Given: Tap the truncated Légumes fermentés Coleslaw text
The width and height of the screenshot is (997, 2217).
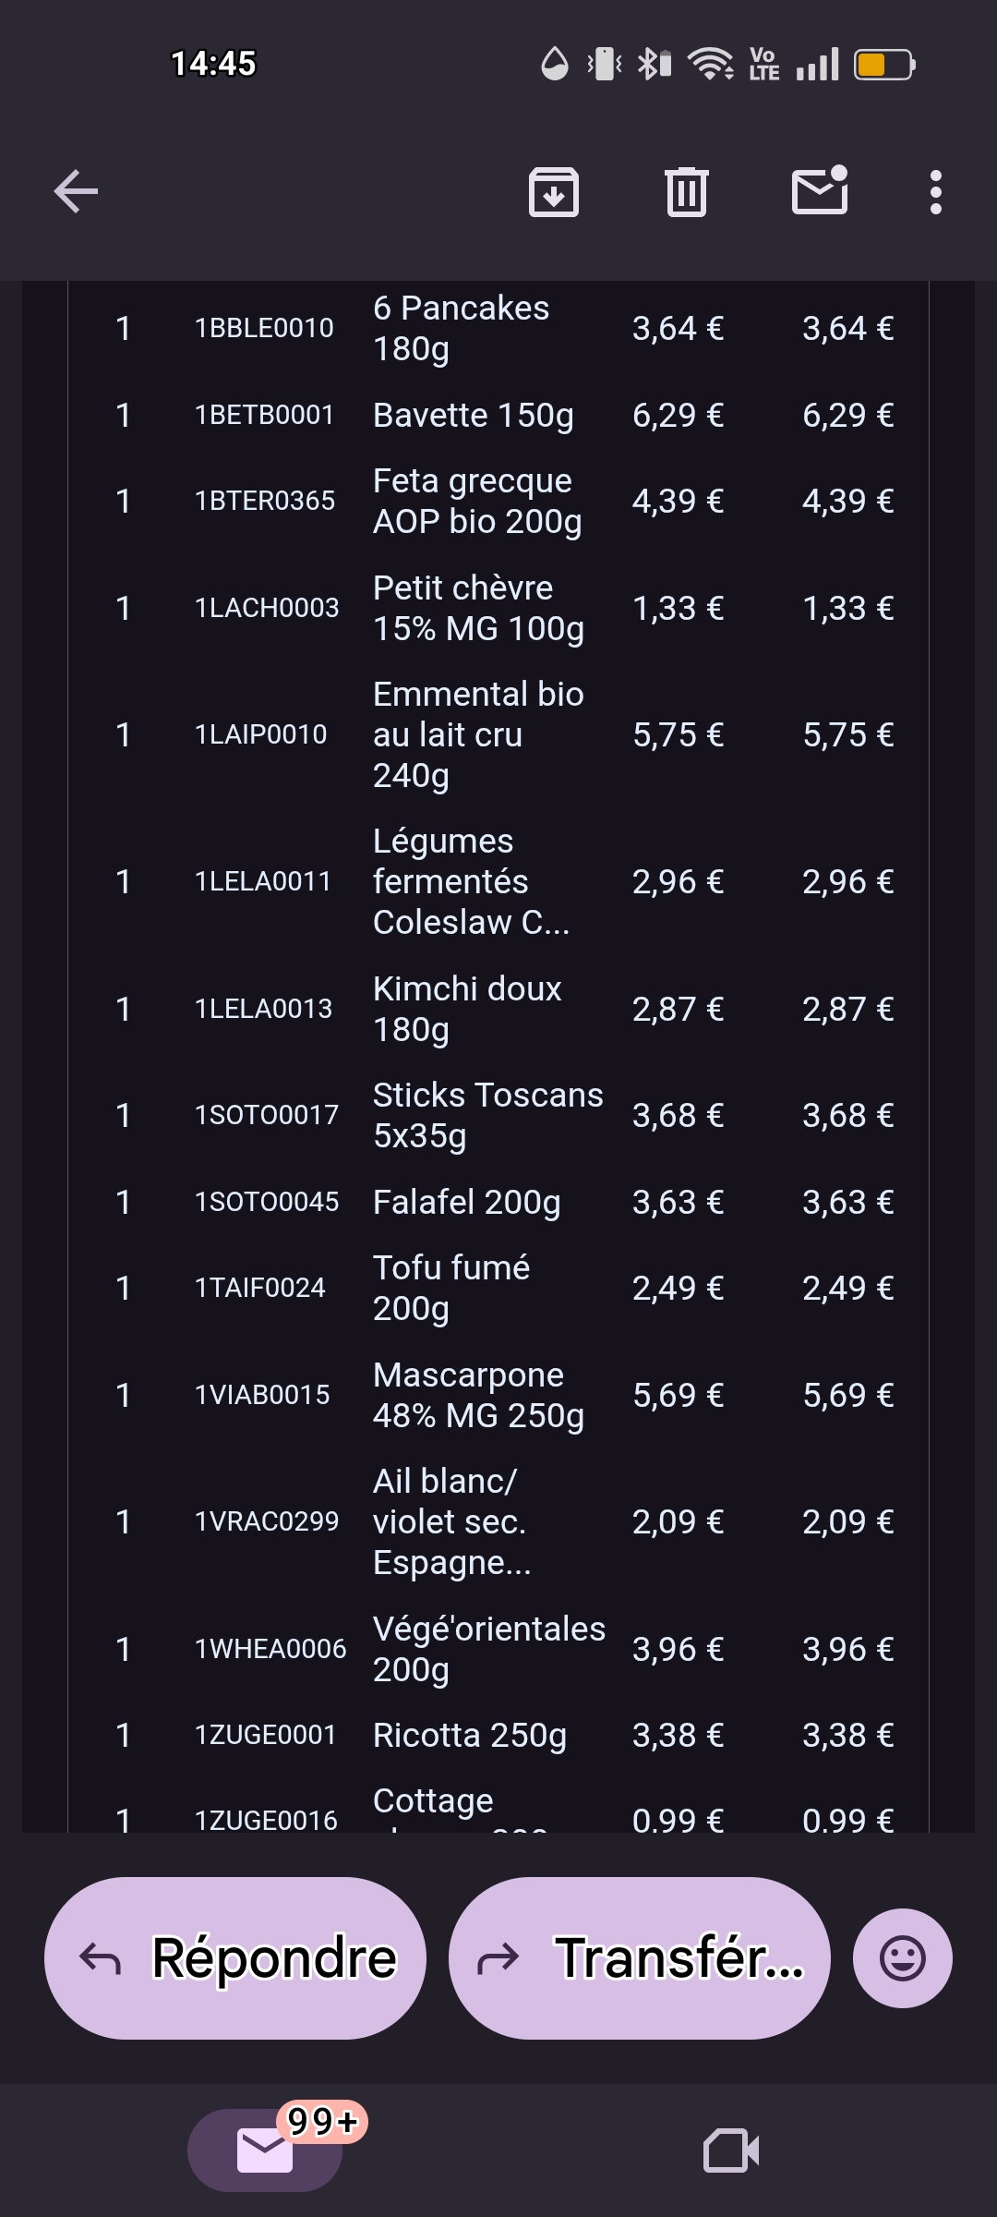Looking at the screenshot, I should (471, 881).
